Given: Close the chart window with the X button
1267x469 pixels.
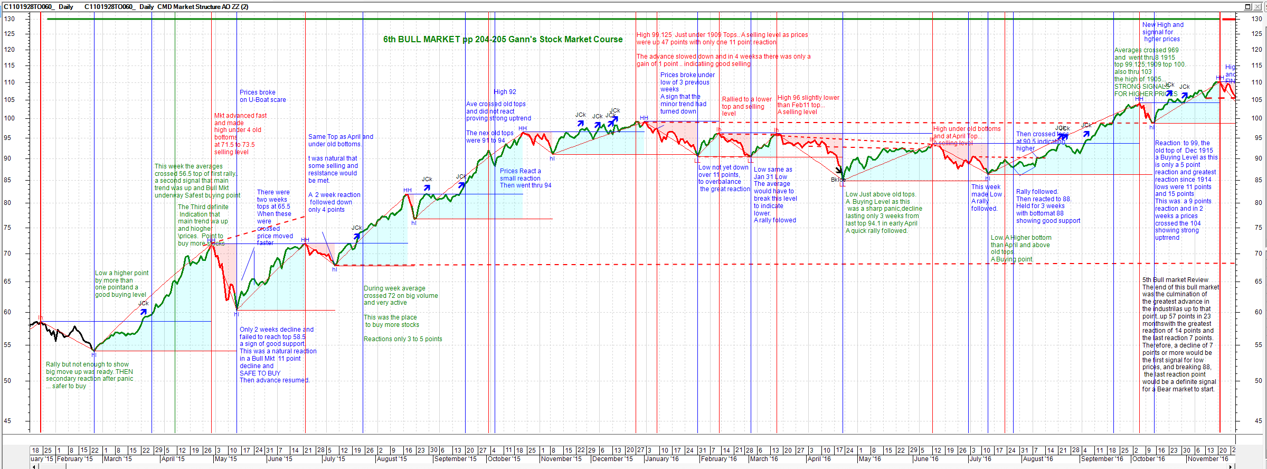Looking at the screenshot, I should [x=1256, y=7].
